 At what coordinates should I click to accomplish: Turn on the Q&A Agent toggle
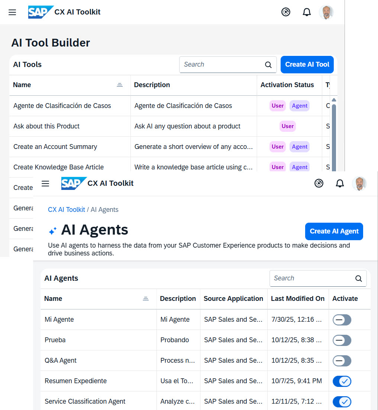click(x=342, y=361)
